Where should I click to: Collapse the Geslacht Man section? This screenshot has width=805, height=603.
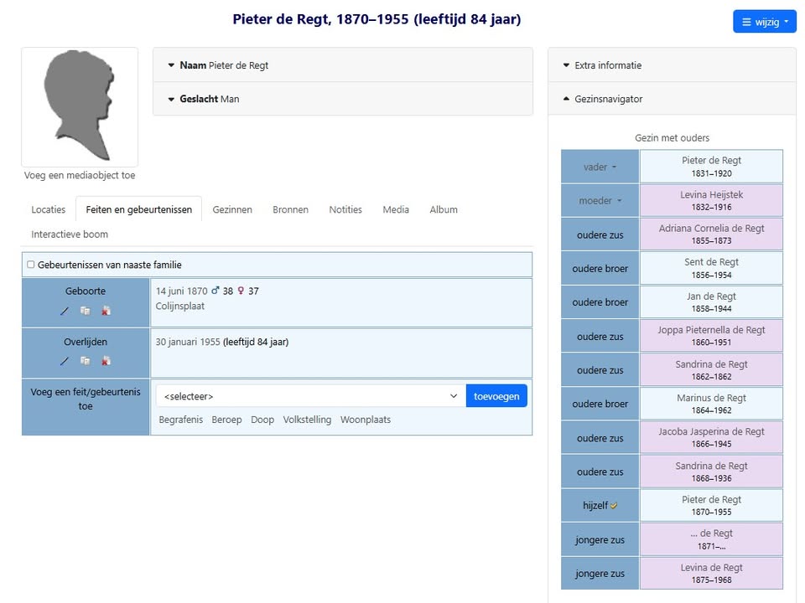[342, 99]
